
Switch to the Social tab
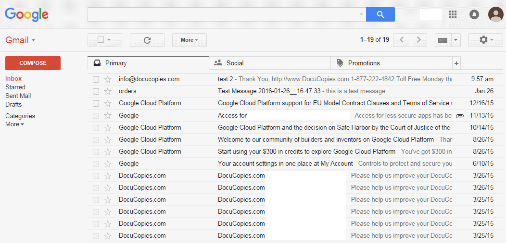point(235,63)
